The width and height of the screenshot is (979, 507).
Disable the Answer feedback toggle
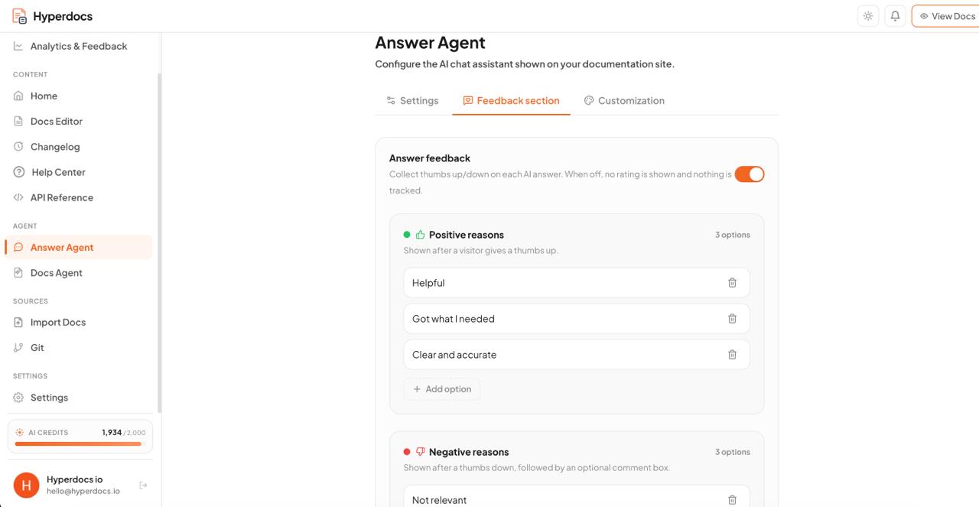[x=750, y=174]
